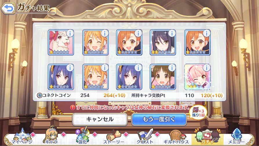Open info for the pink-haired three-star character

(x=207, y=68)
